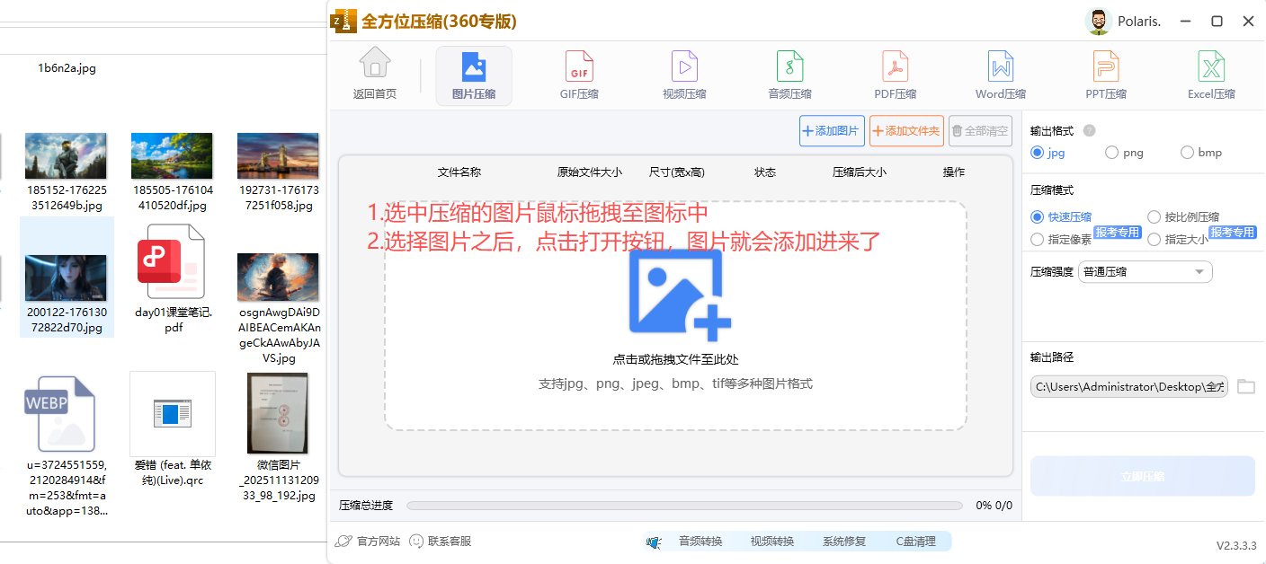Open the 视频压缩 feature
This screenshot has width=1266, height=564.
coord(683,75)
